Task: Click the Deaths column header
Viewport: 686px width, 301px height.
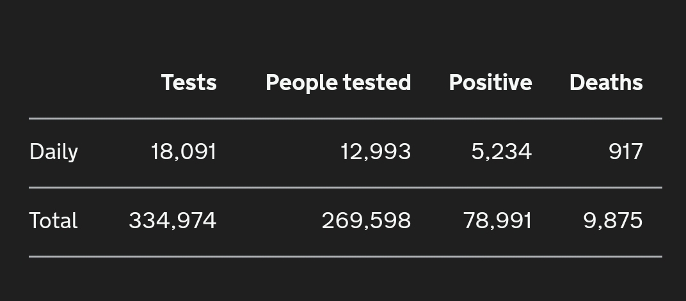Action: coord(606,82)
